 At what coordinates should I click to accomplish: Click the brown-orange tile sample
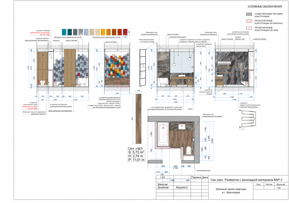(x=114, y=32)
